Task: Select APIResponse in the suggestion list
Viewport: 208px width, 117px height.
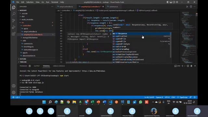Action: point(141,33)
